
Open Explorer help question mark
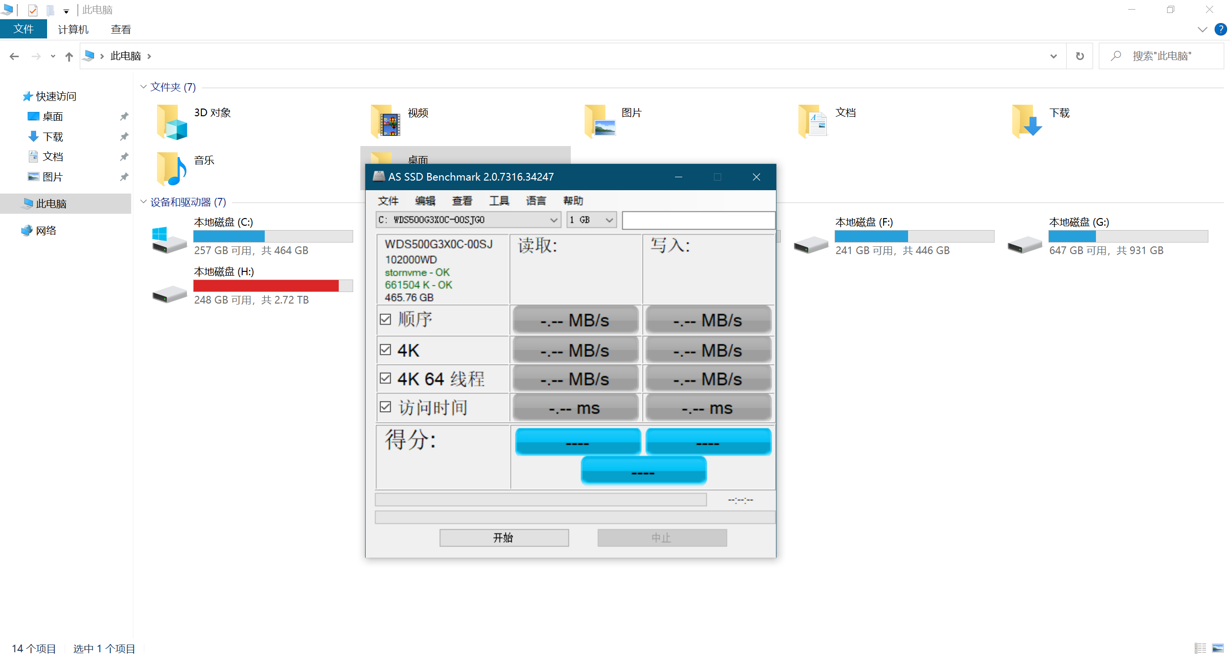pos(1221,29)
